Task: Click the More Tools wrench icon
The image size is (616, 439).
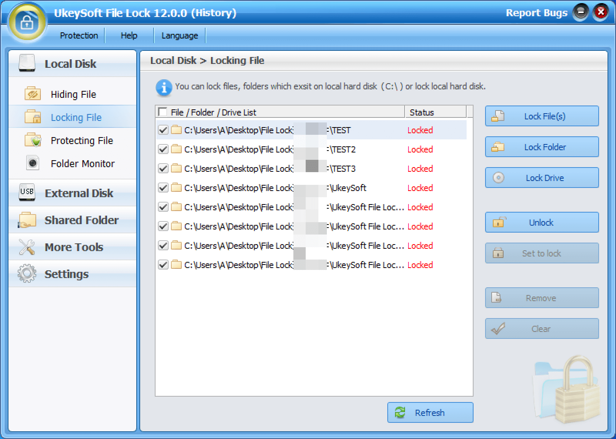Action: click(x=27, y=247)
